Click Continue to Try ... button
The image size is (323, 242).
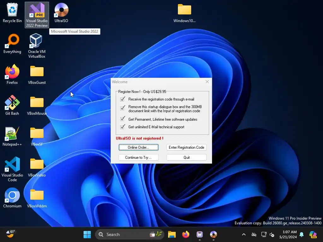[139, 158]
